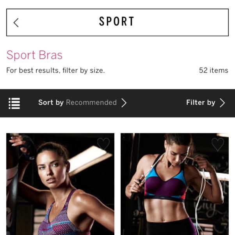Tap the SPORT header title
The image size is (235, 235).
pos(117,22)
